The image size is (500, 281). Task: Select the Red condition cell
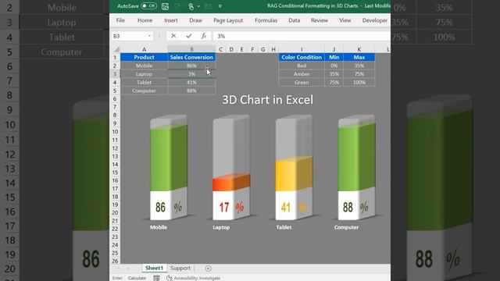pyautogui.click(x=302, y=66)
